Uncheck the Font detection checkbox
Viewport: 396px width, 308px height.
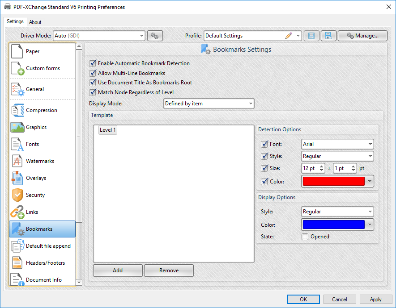[x=264, y=144]
